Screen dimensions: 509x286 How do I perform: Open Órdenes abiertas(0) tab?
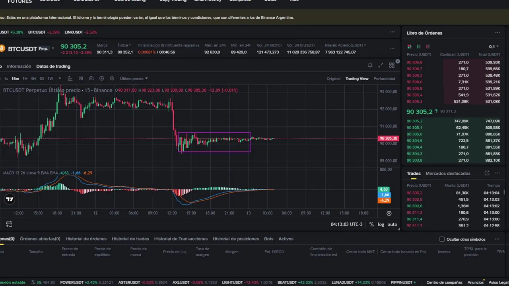(40, 239)
